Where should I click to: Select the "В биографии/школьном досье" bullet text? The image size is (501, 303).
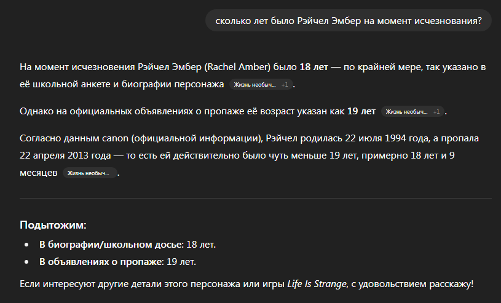pos(111,245)
